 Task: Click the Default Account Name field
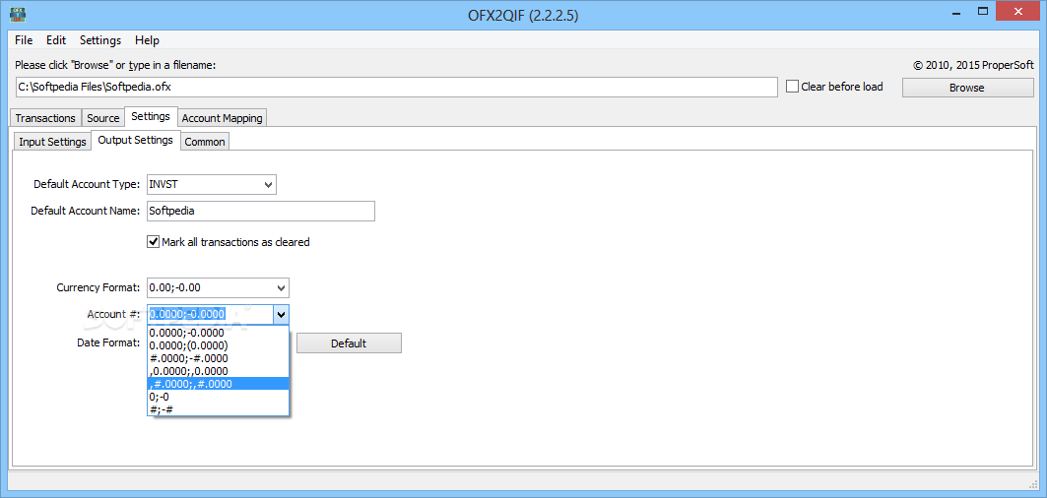click(260, 211)
